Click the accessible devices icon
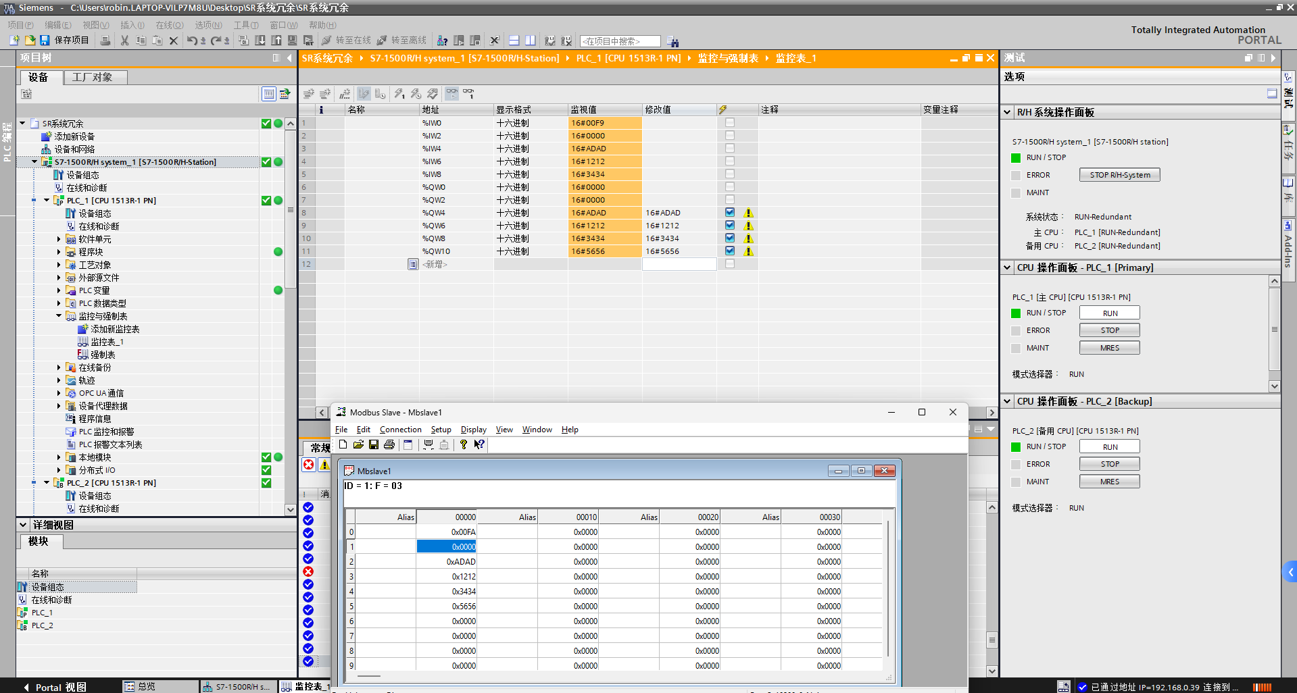This screenshot has width=1297, height=693. click(442, 41)
